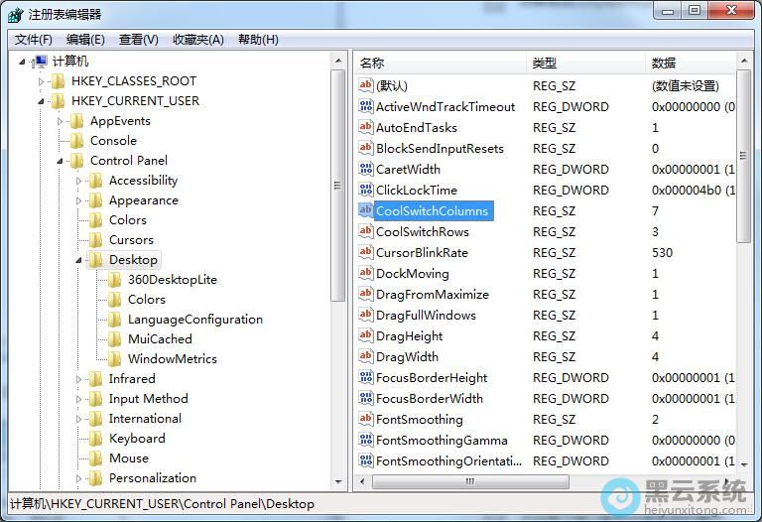This screenshot has width=762, height=522.
Task: Open the 查看(V) menu
Action: click(x=139, y=40)
